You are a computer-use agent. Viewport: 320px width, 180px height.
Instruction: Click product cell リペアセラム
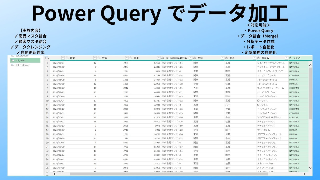coord(273,130)
